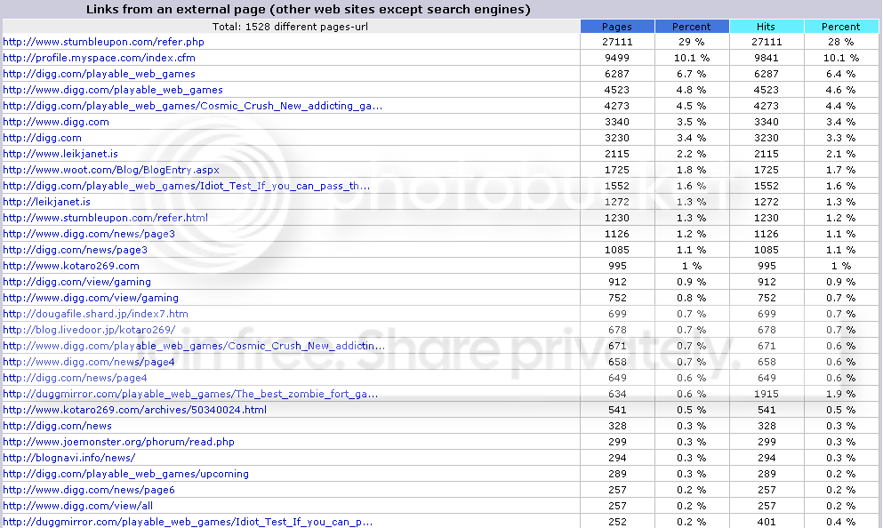
Task: Follow http://www.digg.com/news/page4 link
Action: (x=89, y=362)
